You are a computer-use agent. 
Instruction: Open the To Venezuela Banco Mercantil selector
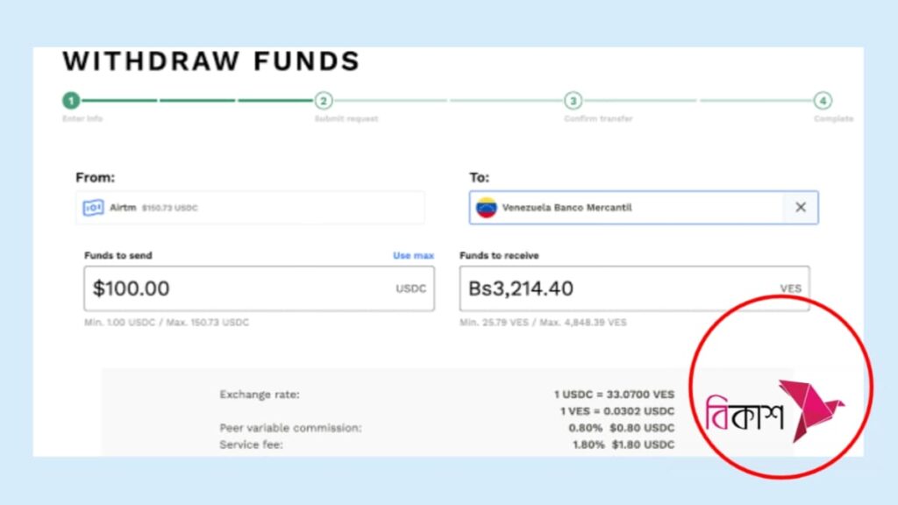pyautogui.click(x=627, y=208)
